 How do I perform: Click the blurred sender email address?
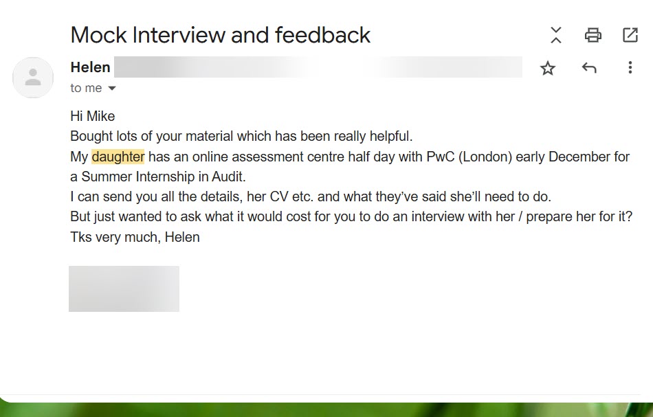(316, 67)
